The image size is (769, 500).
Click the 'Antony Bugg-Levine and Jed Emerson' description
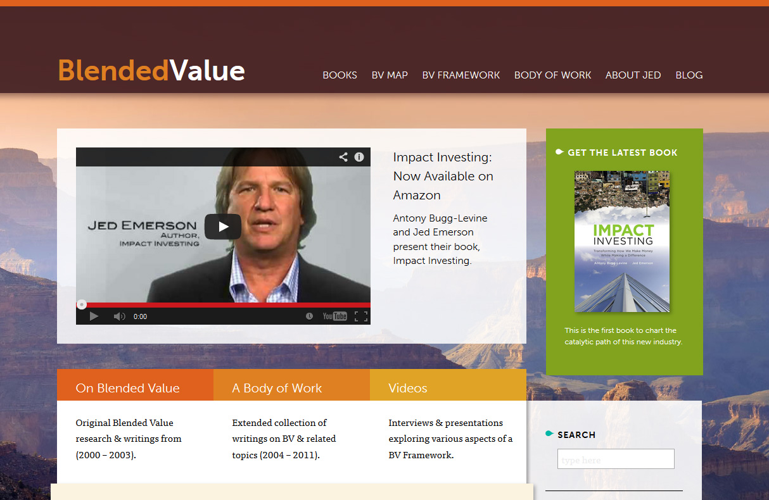440,239
